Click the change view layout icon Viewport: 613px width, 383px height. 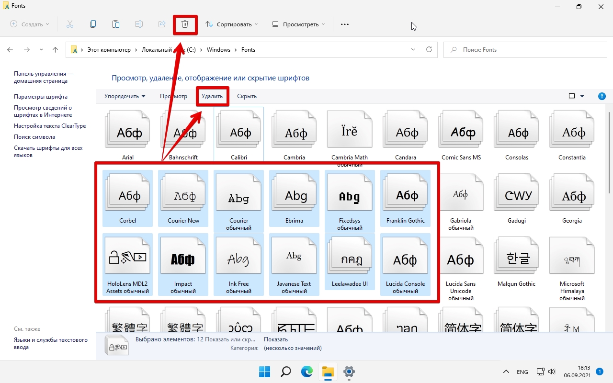click(572, 96)
